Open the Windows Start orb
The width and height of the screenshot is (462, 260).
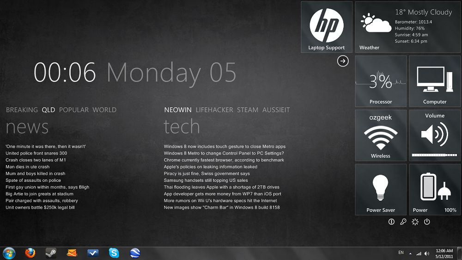pos(9,253)
